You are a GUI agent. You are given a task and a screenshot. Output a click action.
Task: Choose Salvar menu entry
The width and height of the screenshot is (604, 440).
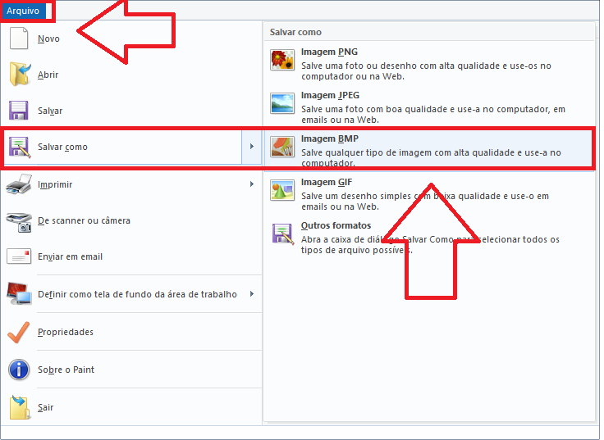pos(131,111)
